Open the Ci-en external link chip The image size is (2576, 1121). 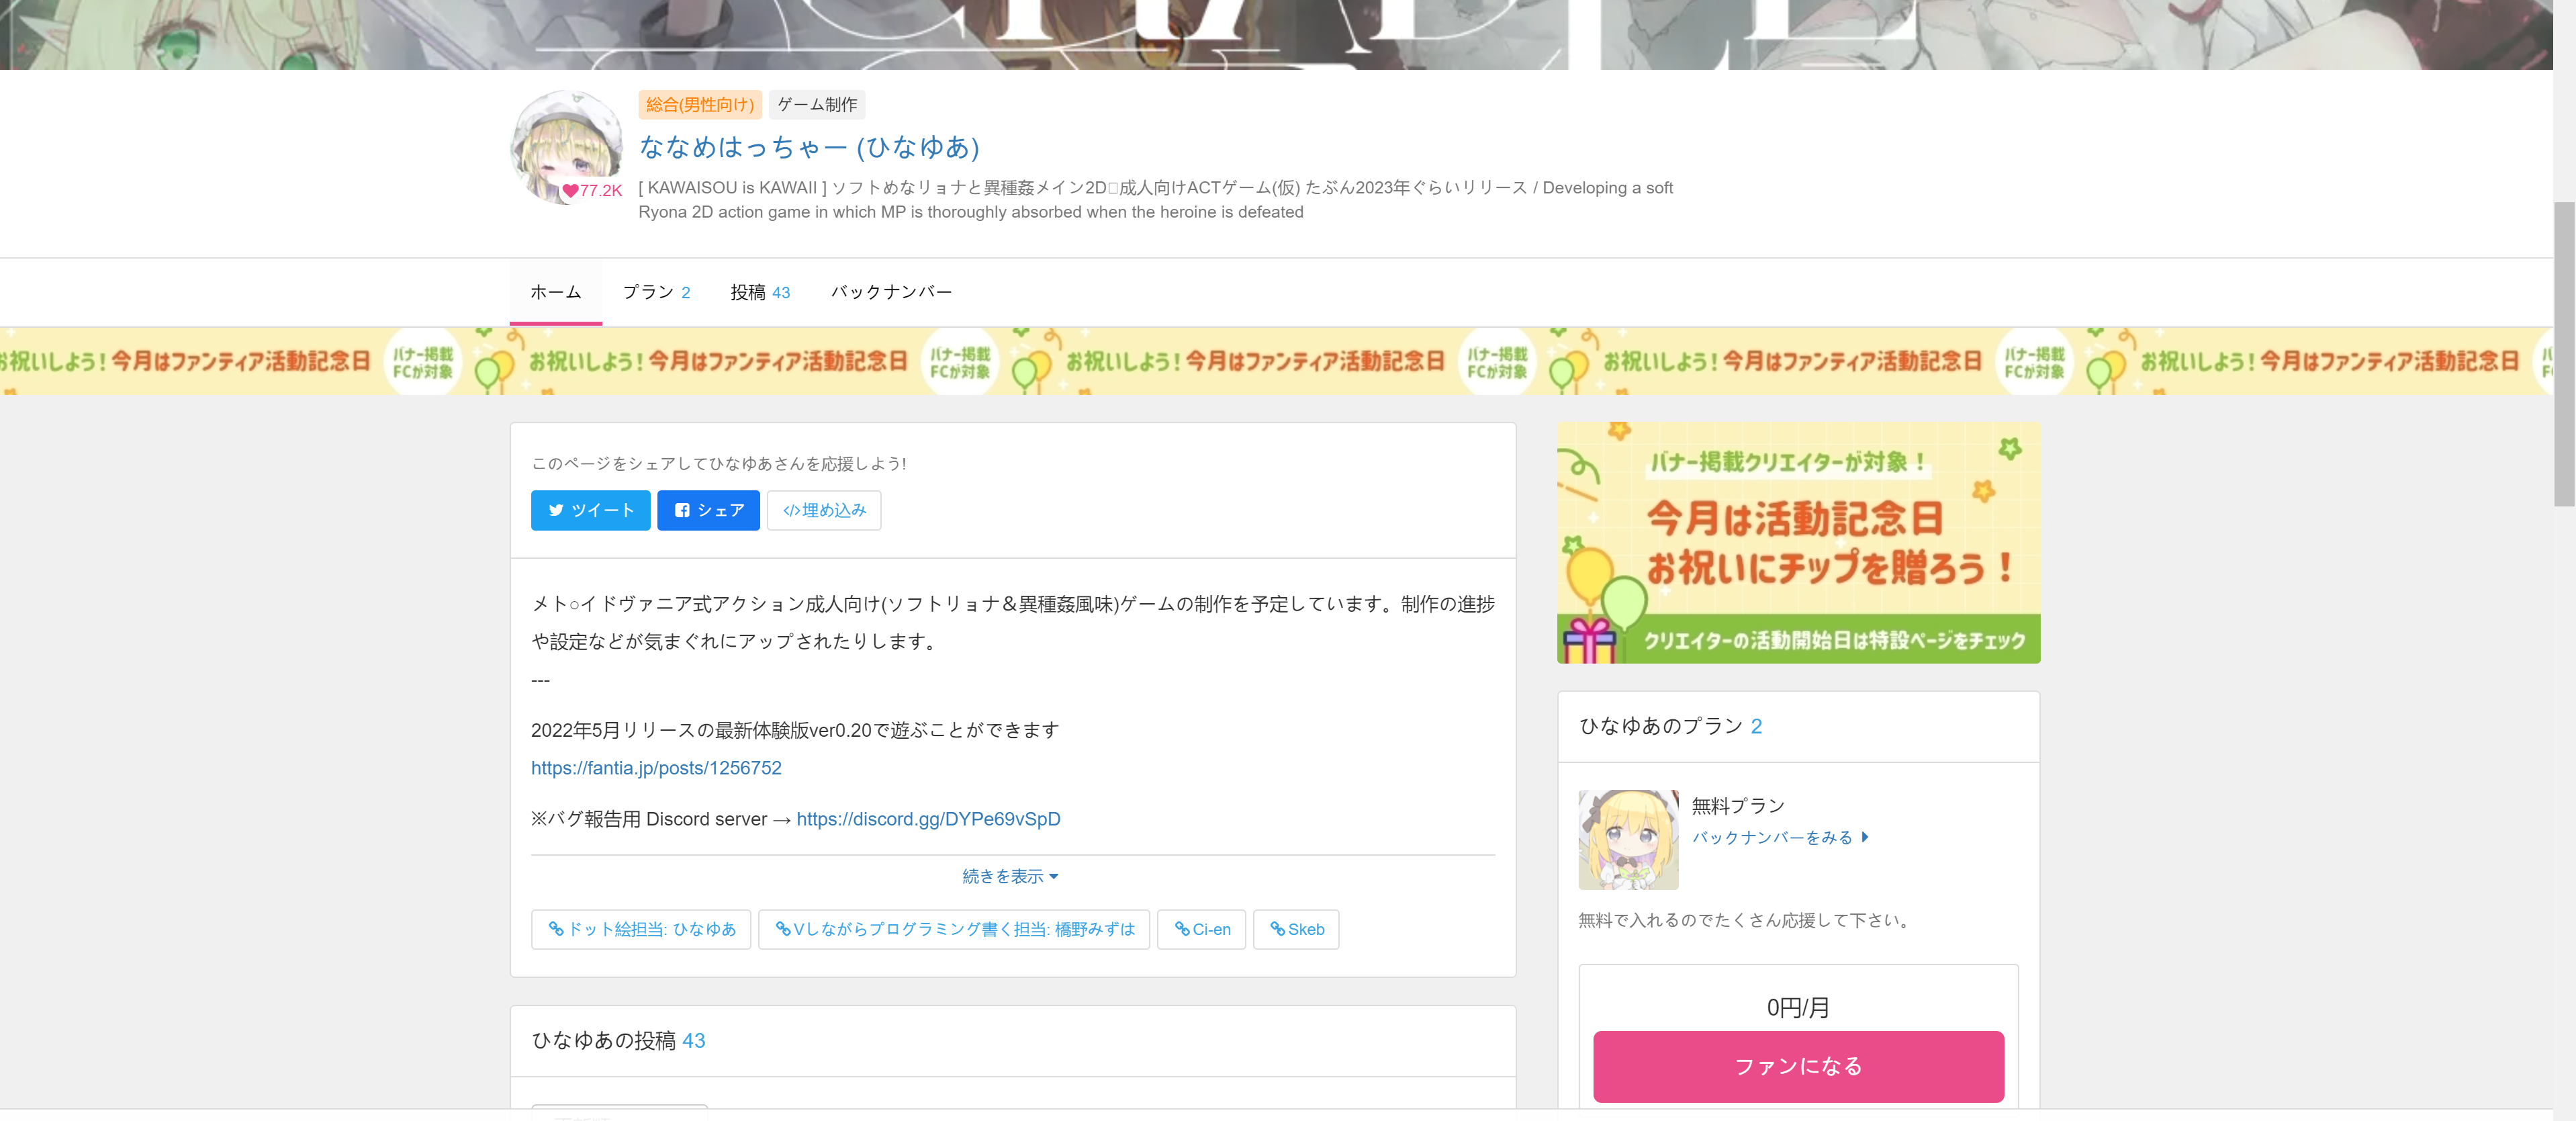point(1201,929)
